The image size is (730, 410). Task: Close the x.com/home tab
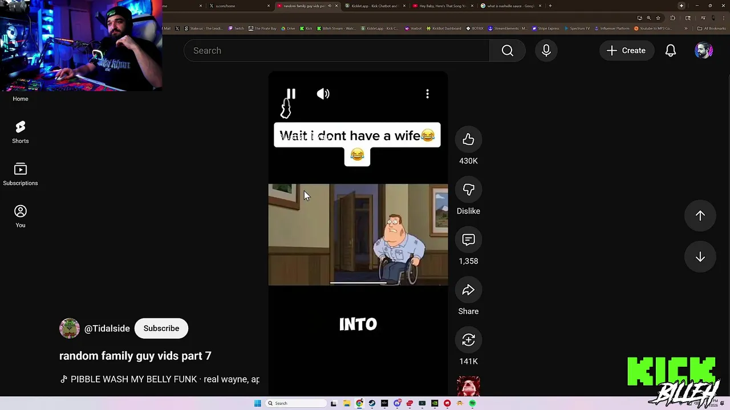click(x=269, y=6)
